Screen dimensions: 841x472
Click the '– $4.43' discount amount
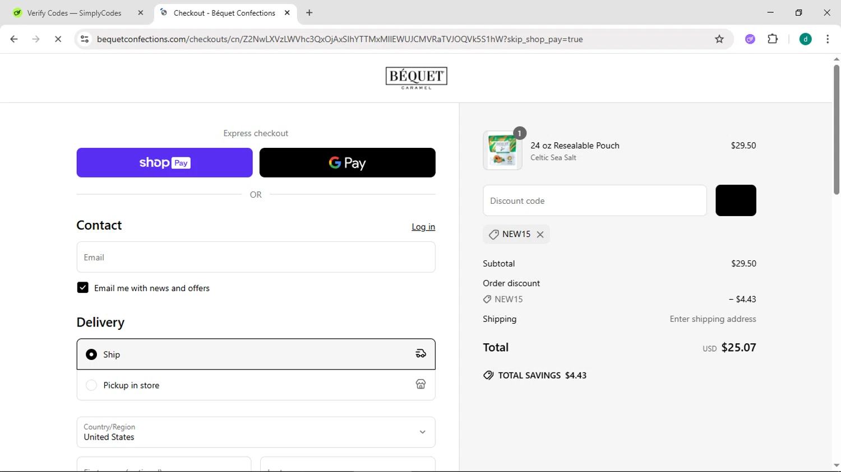(742, 300)
